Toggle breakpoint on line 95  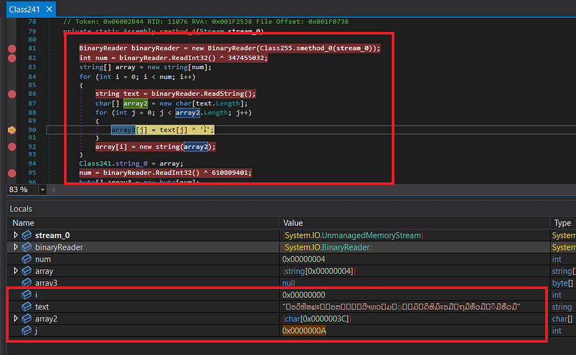(12, 173)
